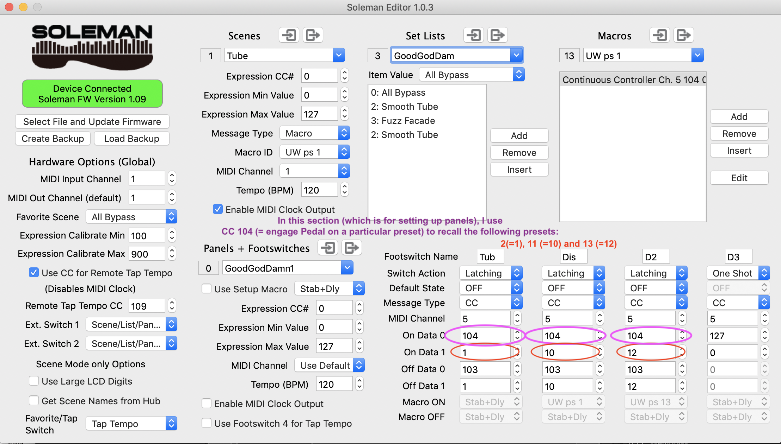Expand the Item Value dropdown
781x444 pixels.
pos(472,75)
